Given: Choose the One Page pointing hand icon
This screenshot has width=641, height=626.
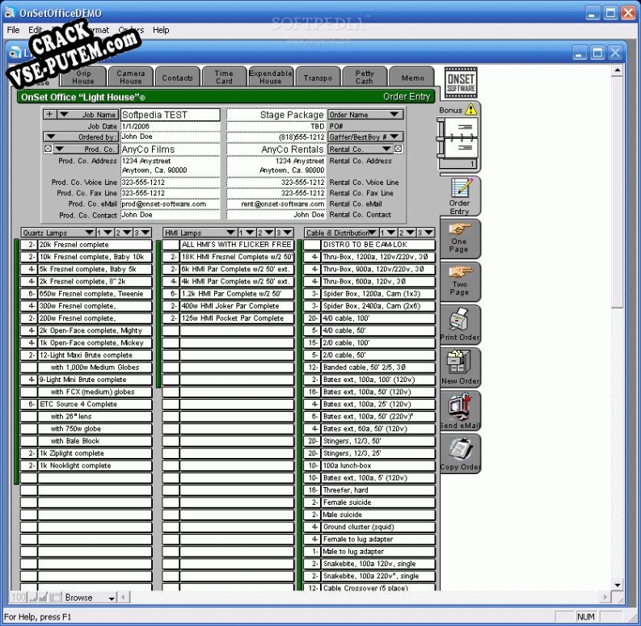Looking at the screenshot, I should [459, 229].
